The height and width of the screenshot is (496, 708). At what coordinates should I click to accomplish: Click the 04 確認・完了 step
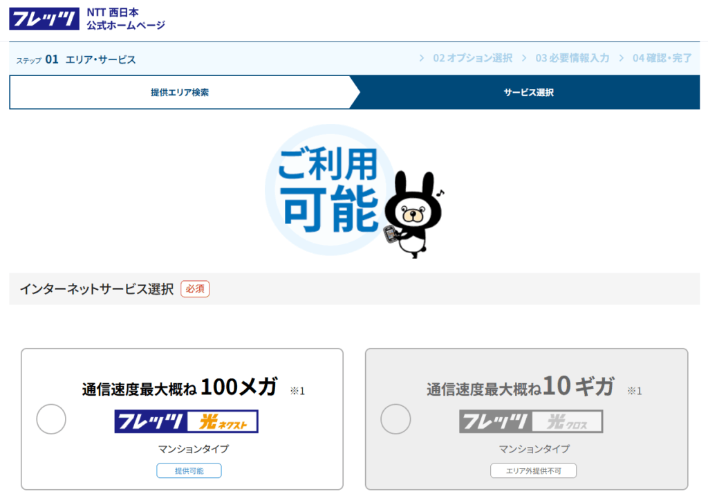coord(662,58)
